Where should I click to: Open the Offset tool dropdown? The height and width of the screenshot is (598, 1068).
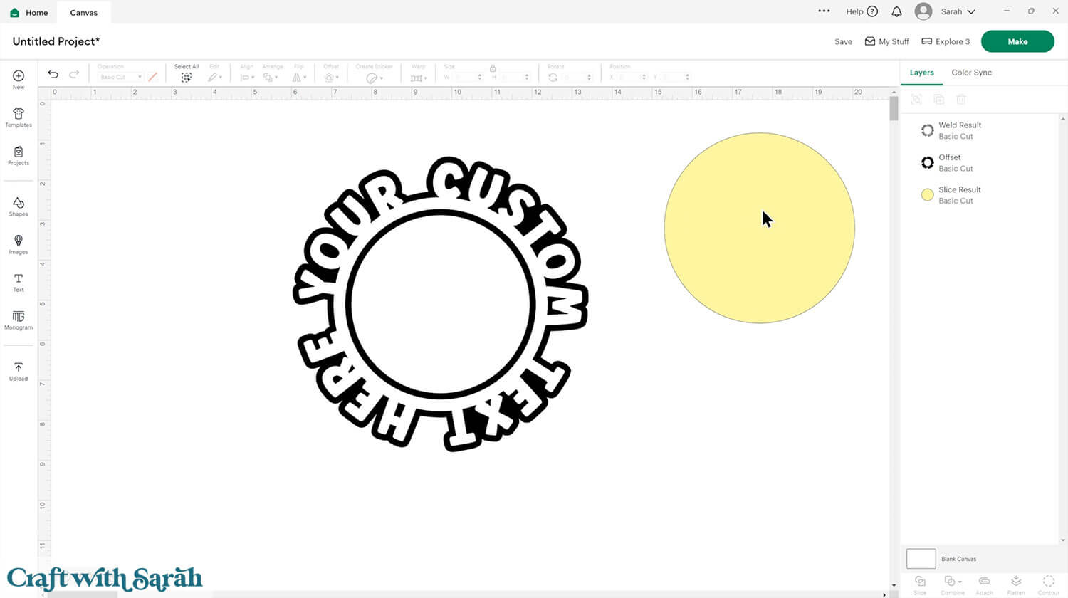(331, 77)
